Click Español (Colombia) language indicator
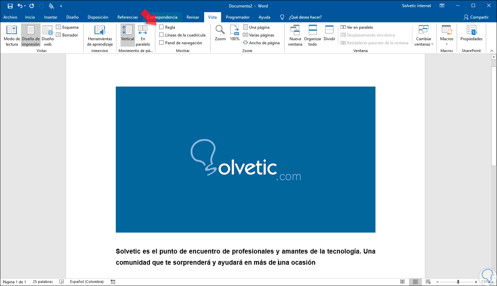 coord(87,282)
